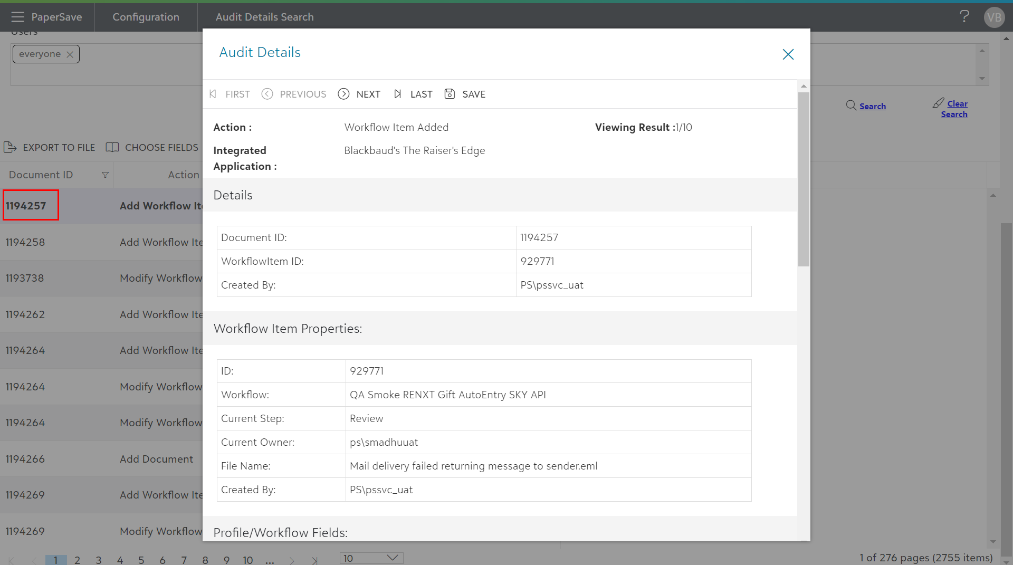The width and height of the screenshot is (1013, 565).
Task: Click the Clear Search link
Action: click(954, 109)
